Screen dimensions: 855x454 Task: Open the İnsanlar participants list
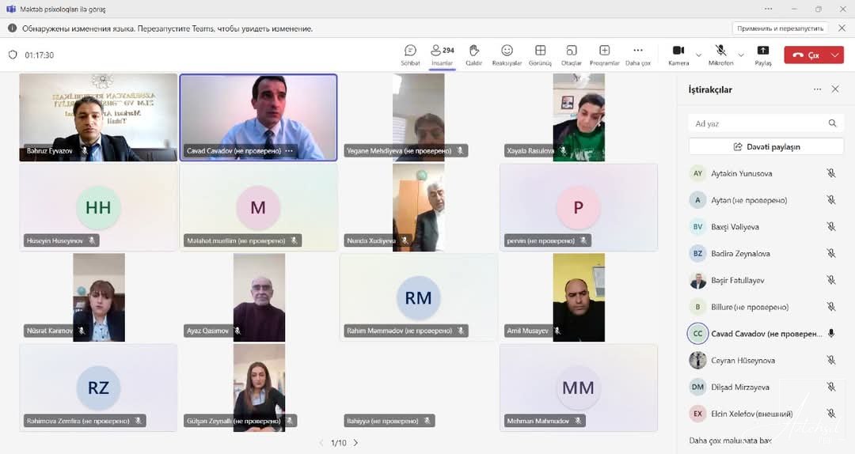coord(442,55)
